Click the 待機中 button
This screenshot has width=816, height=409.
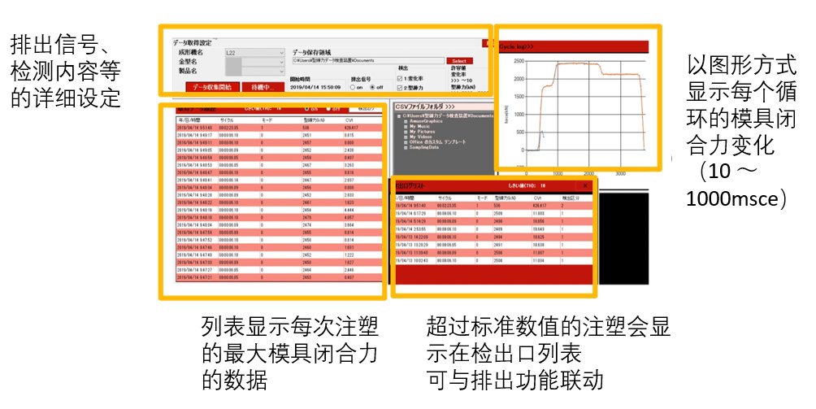[x=261, y=87]
